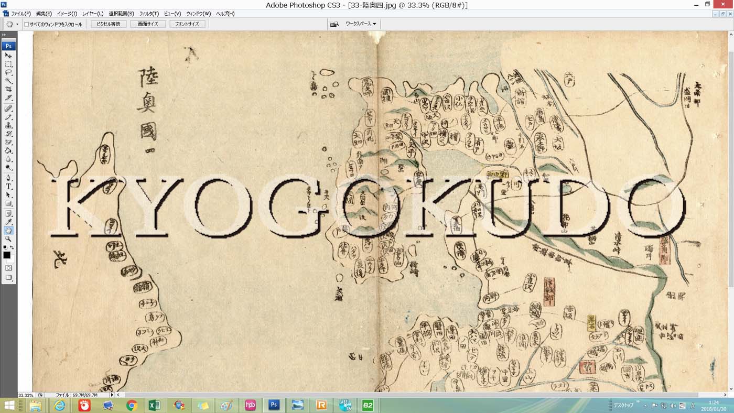Select the Path Selection tool
Screen dimensions: 734x413
(x=8, y=194)
